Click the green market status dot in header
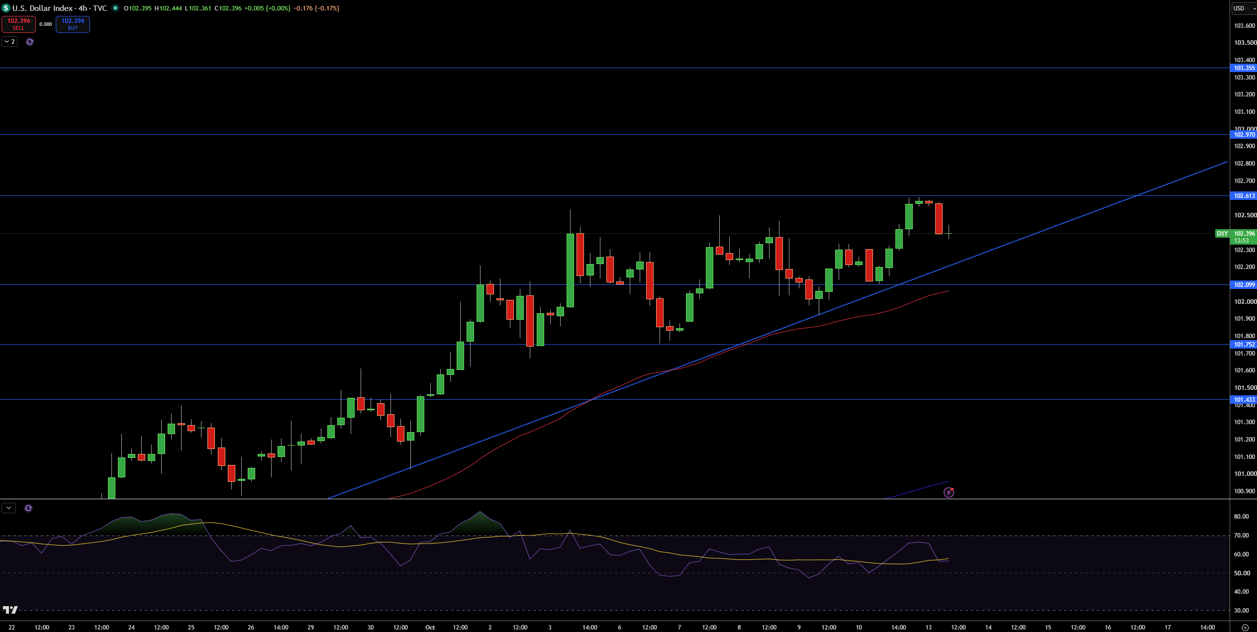This screenshot has width=1257, height=632. pyautogui.click(x=115, y=8)
